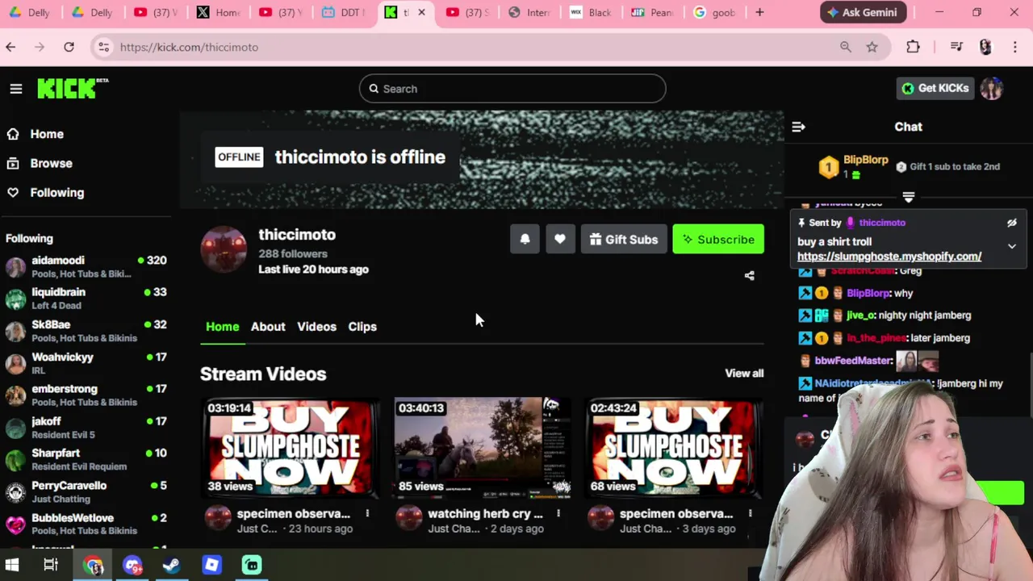The height and width of the screenshot is (581, 1033).
Task: Open BubblesWetlove followed channel
Action: tap(86, 525)
